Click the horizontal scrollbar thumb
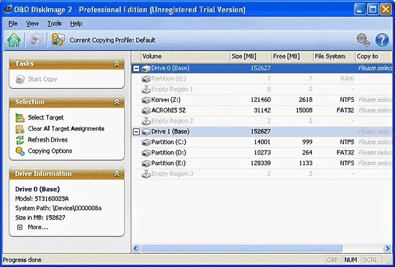The width and height of the screenshot is (395, 267). (241, 249)
